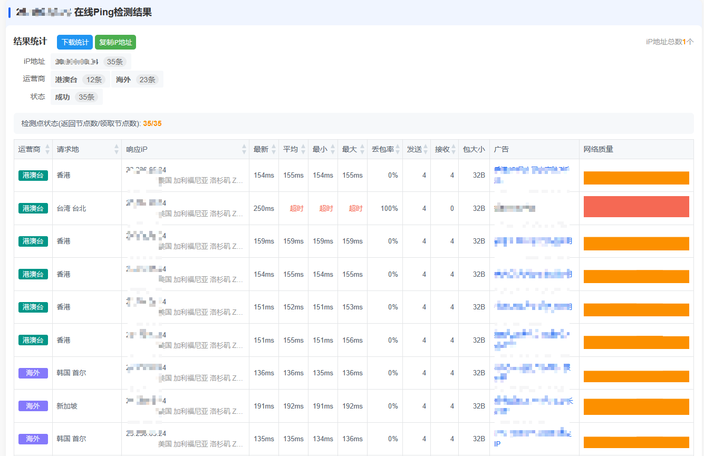Select the 成功 35条 status tag
This screenshot has width=704, height=456.
point(76,97)
